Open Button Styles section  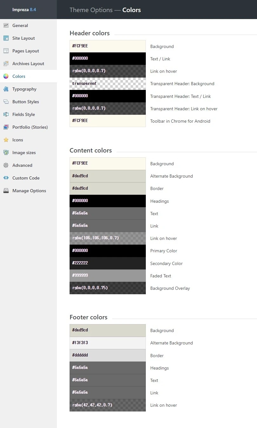pos(28,102)
